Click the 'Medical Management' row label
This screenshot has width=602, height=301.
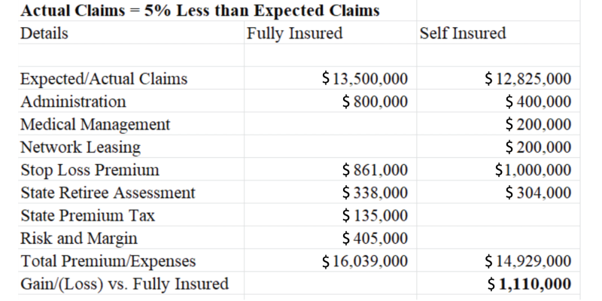click(x=95, y=124)
